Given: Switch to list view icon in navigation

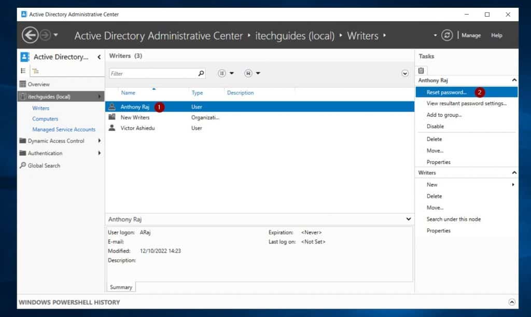Looking at the screenshot, I should pos(23,71).
